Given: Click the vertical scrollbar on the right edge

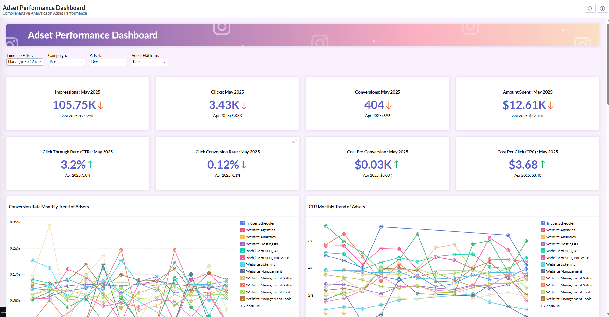Looking at the screenshot, I should coord(608,64).
